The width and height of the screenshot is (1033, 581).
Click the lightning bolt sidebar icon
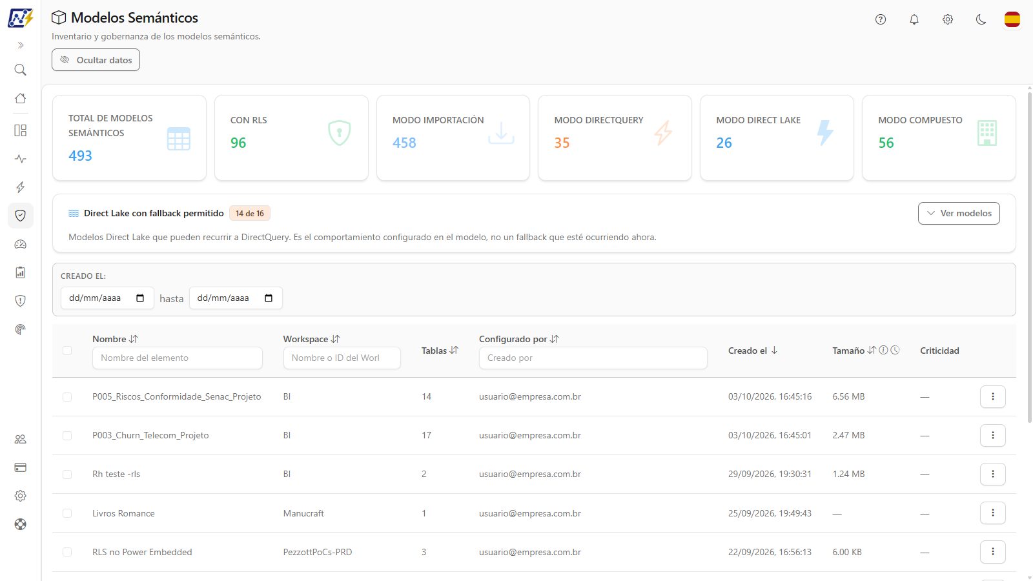[x=21, y=187]
